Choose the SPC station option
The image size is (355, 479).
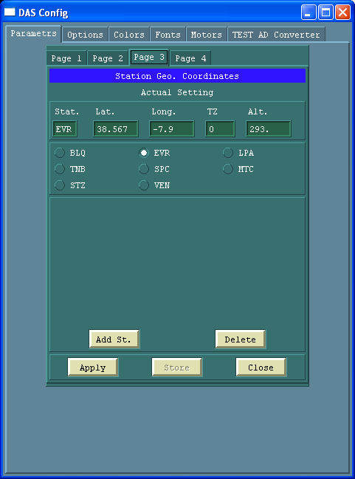point(144,169)
